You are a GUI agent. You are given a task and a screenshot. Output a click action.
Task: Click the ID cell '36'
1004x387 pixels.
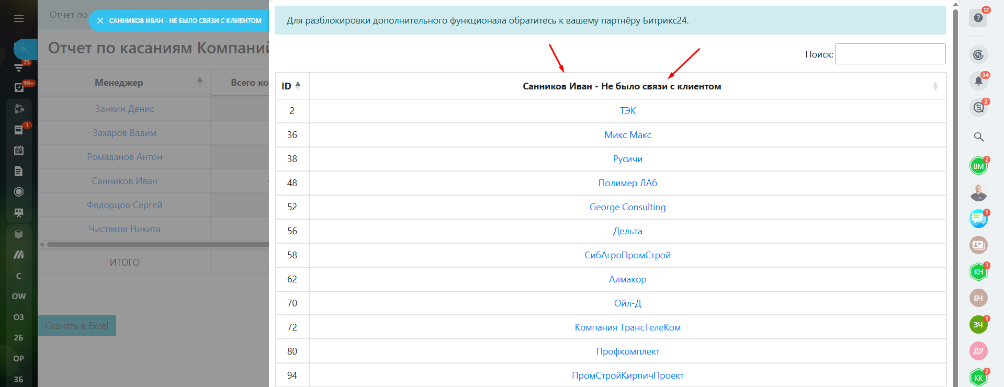pos(292,135)
